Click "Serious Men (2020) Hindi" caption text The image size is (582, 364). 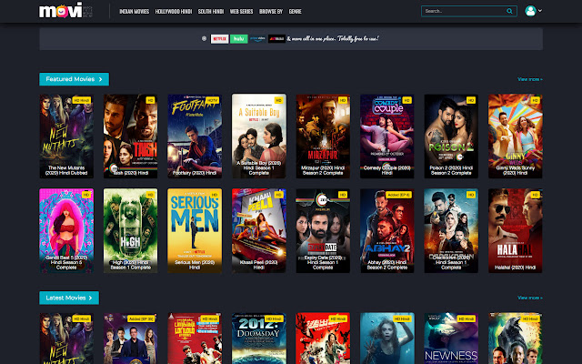pos(195,265)
